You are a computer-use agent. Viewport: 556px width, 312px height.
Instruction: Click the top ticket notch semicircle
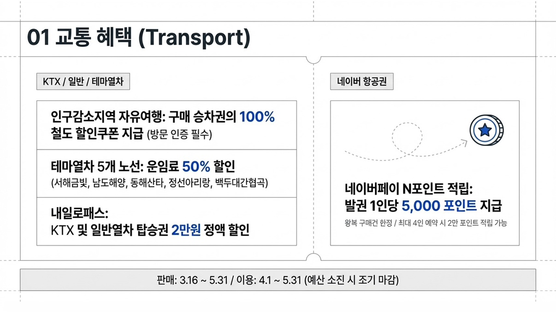(x=313, y=59)
